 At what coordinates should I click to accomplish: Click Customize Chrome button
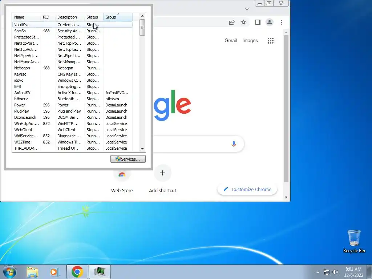click(247, 189)
